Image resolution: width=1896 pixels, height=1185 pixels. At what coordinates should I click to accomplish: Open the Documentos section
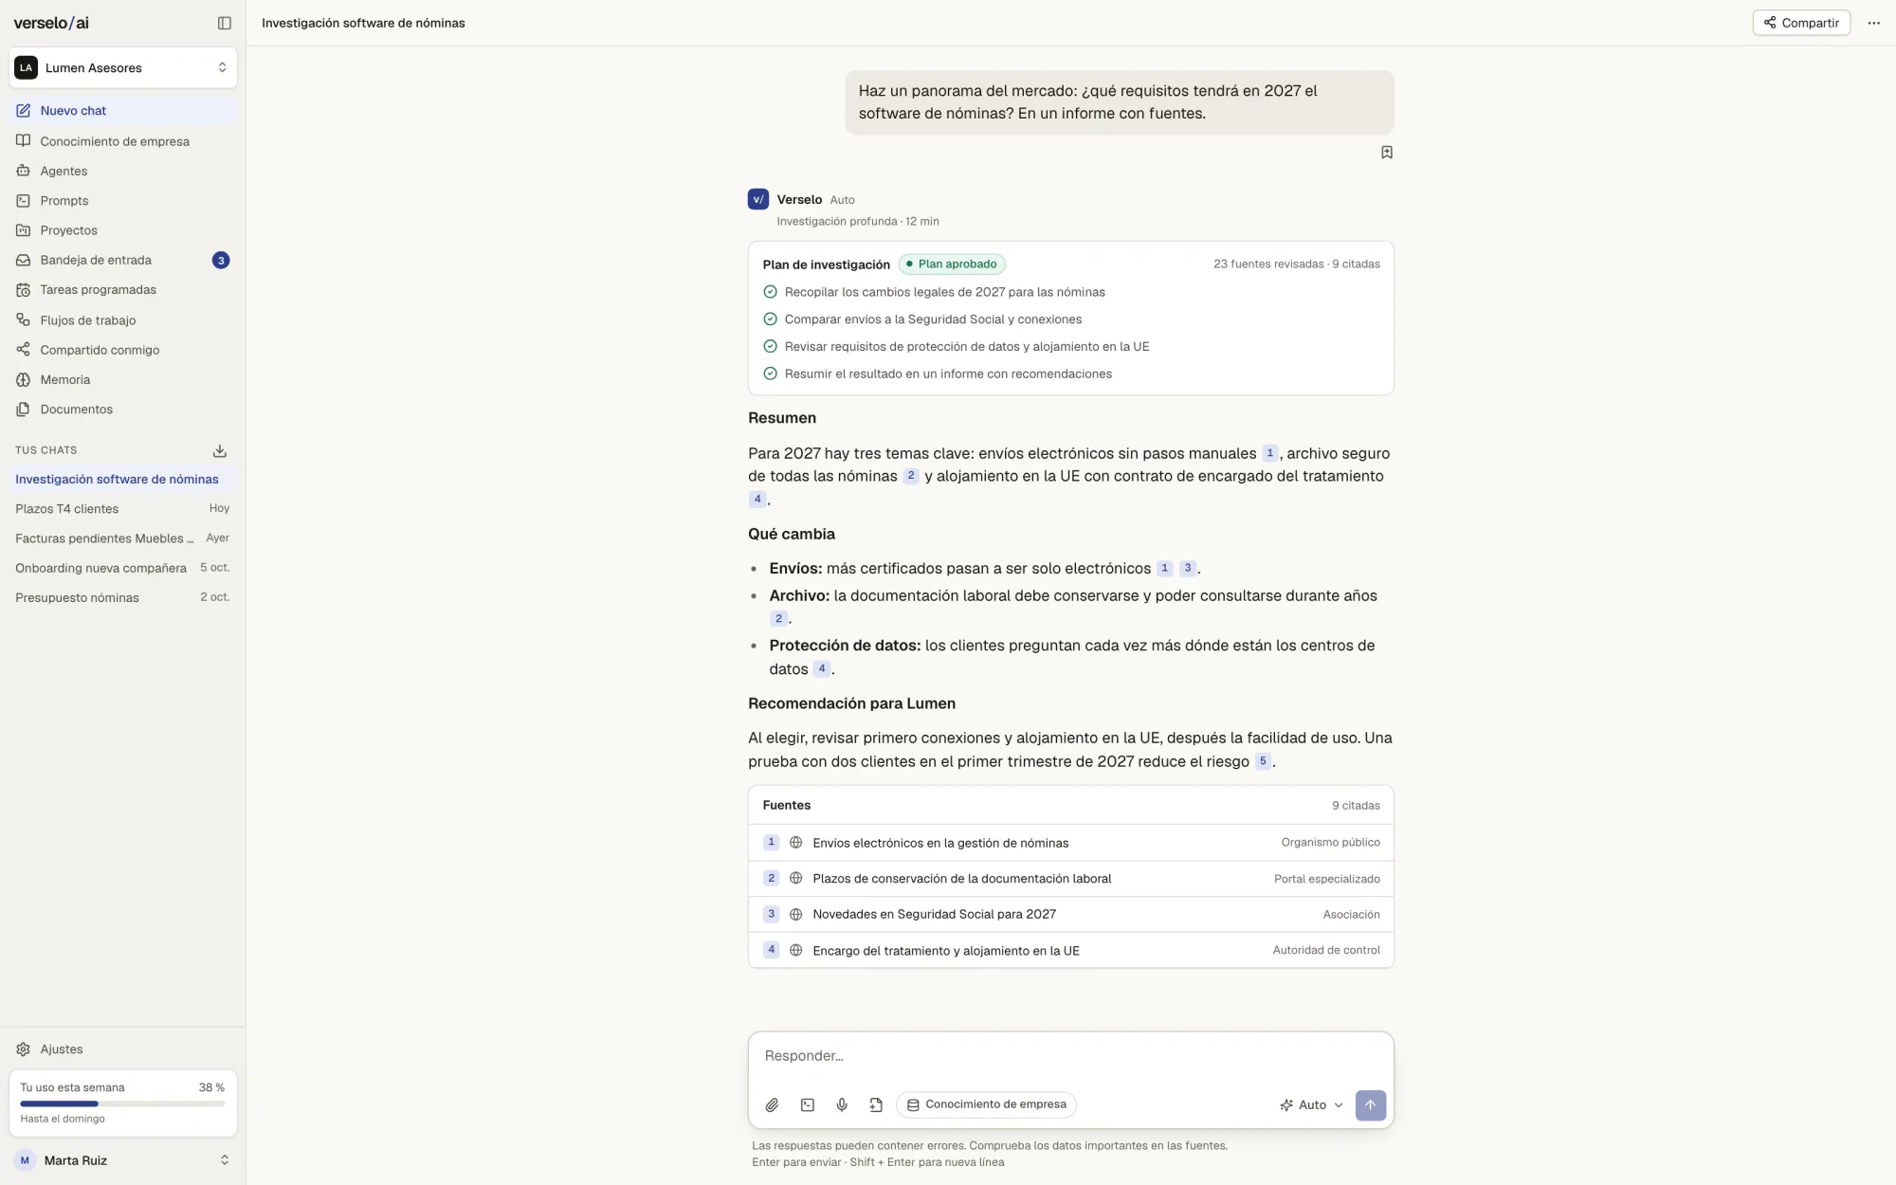[123, 410]
